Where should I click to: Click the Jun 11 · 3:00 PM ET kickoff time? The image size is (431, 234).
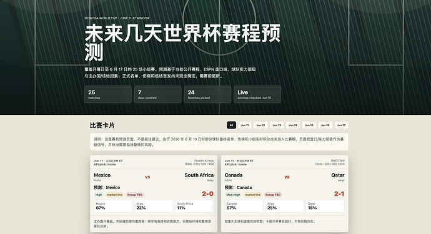pos(108,160)
